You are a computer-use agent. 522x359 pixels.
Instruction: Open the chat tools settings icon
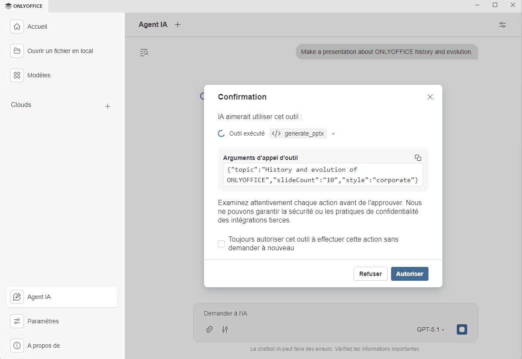coord(225,329)
